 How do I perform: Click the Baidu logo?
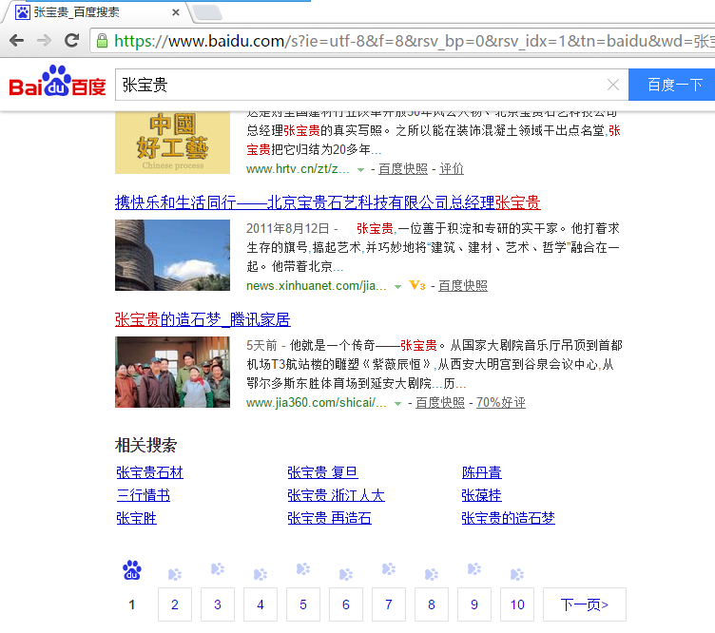[57, 81]
